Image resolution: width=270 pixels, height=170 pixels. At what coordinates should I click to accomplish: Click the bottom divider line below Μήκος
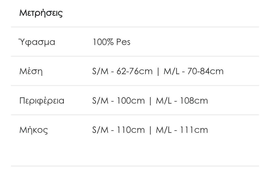tap(135, 166)
